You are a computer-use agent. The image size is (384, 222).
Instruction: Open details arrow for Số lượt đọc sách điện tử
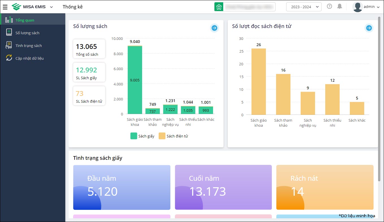pos(368,28)
